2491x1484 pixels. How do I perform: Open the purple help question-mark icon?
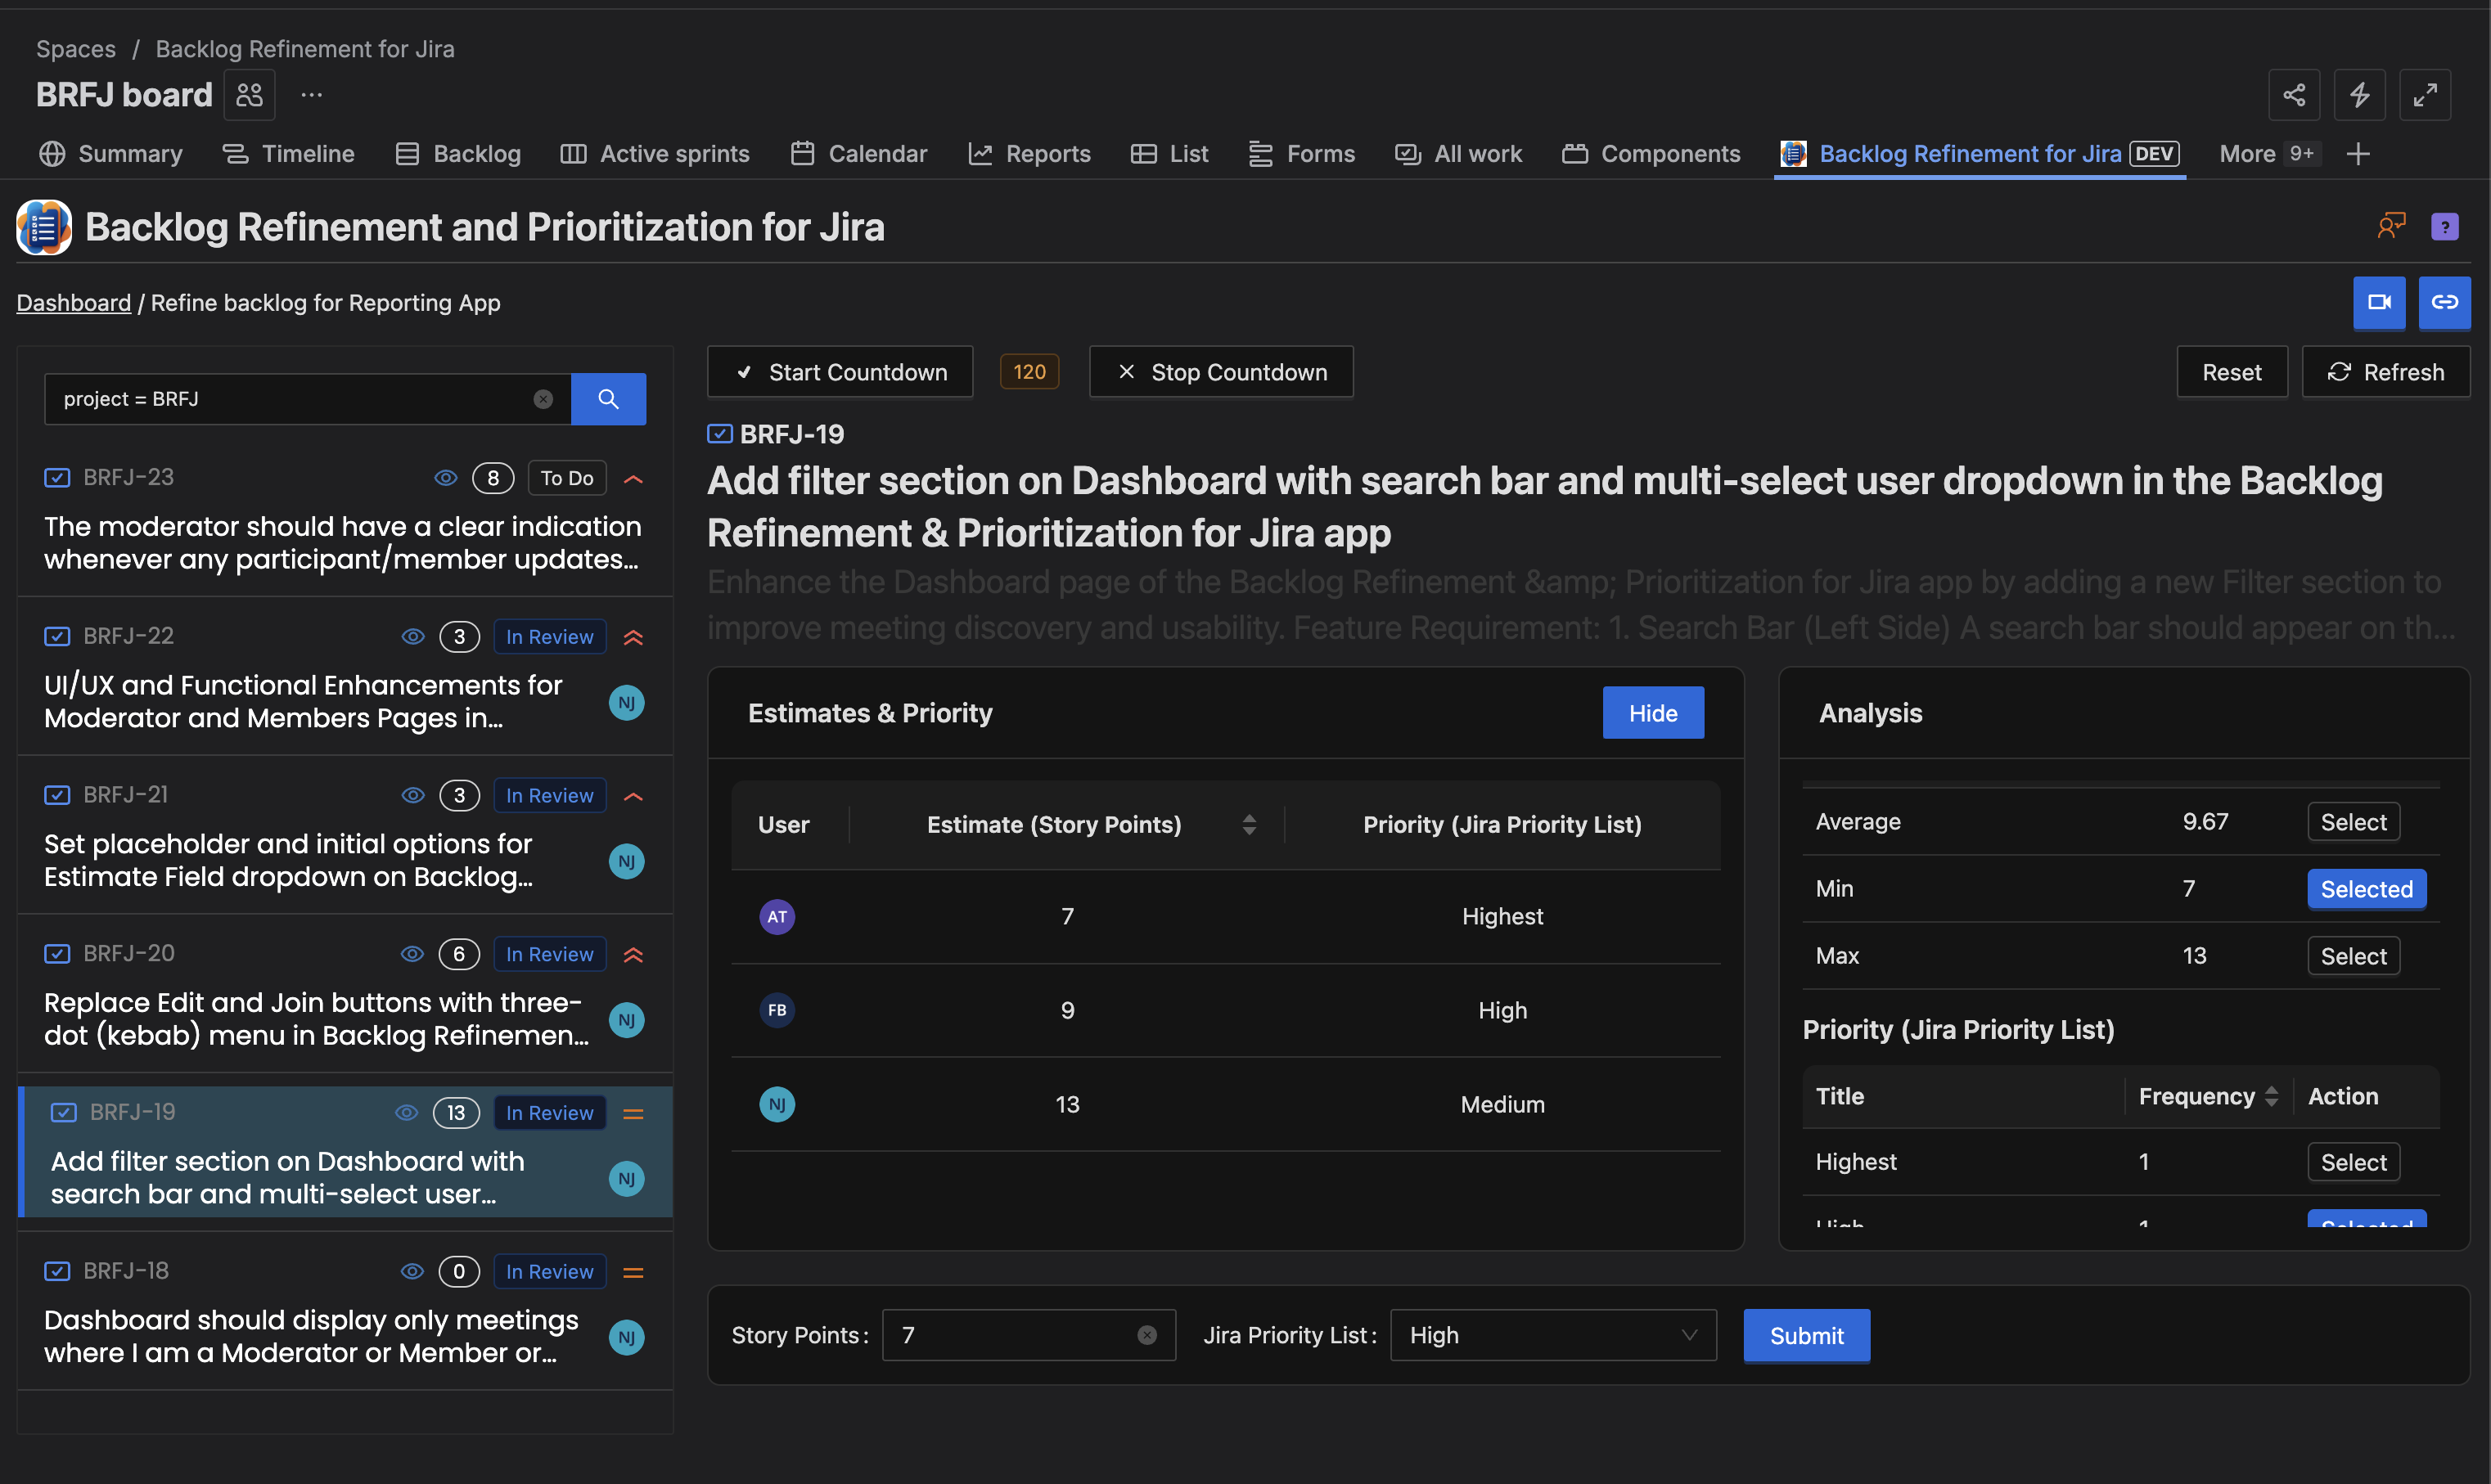click(2444, 227)
